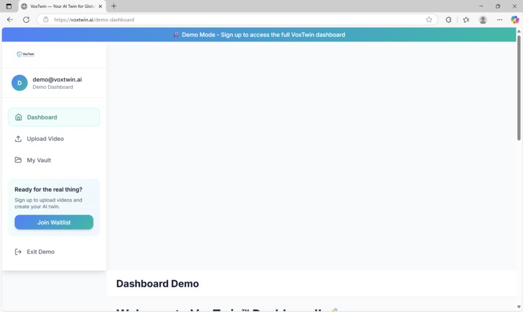Viewport: 523px width, 312px height.
Task: Click the Demo Dashboard subtitle text
Action: [x=53, y=87]
